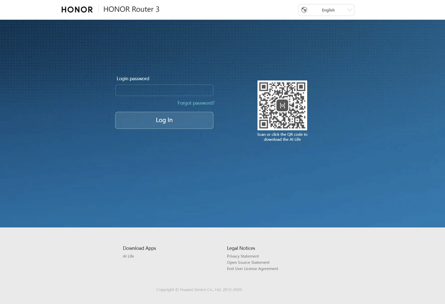The width and height of the screenshot is (445, 304).
Task: Click the QR code's top-left corner square
Action: click(x=263, y=87)
